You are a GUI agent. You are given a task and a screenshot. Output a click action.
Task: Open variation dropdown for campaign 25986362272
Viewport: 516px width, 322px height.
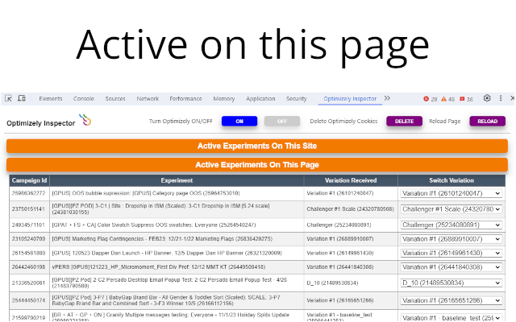(451, 193)
